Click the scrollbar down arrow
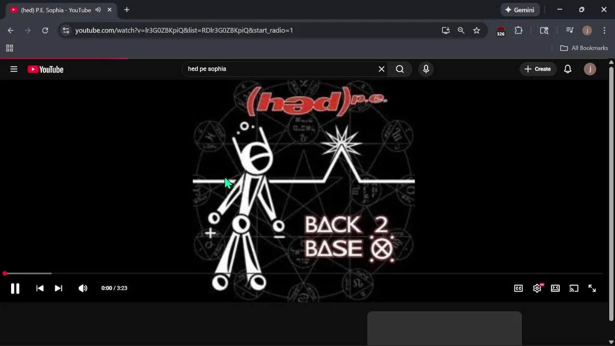 point(611,342)
